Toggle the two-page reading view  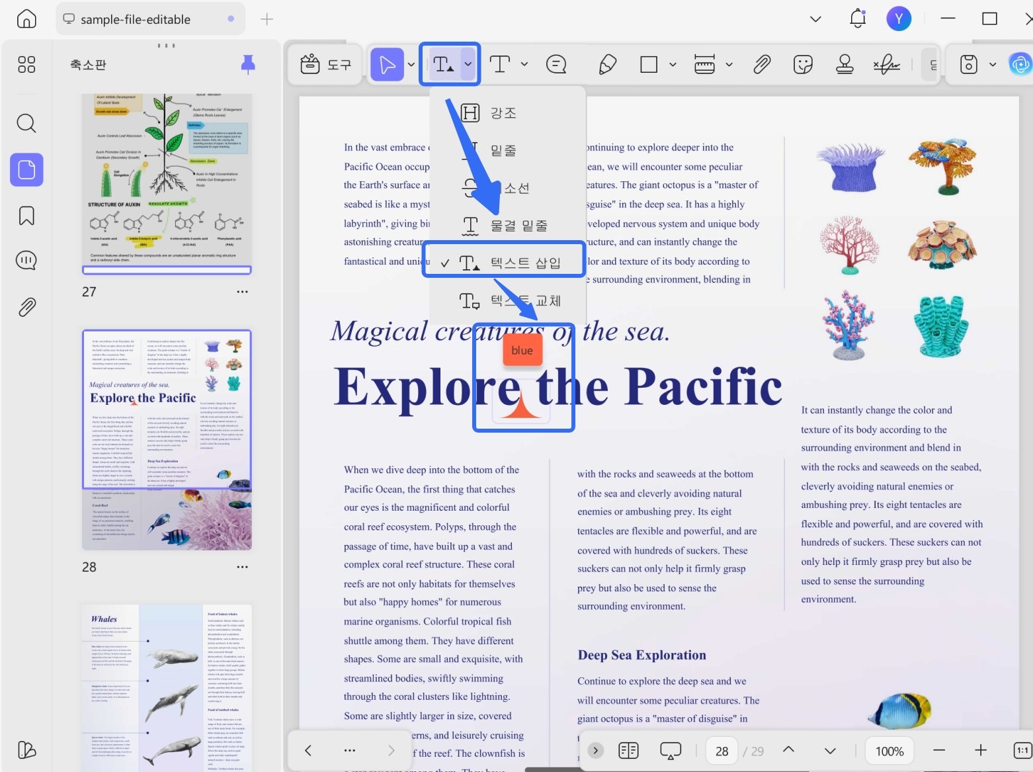(x=628, y=750)
